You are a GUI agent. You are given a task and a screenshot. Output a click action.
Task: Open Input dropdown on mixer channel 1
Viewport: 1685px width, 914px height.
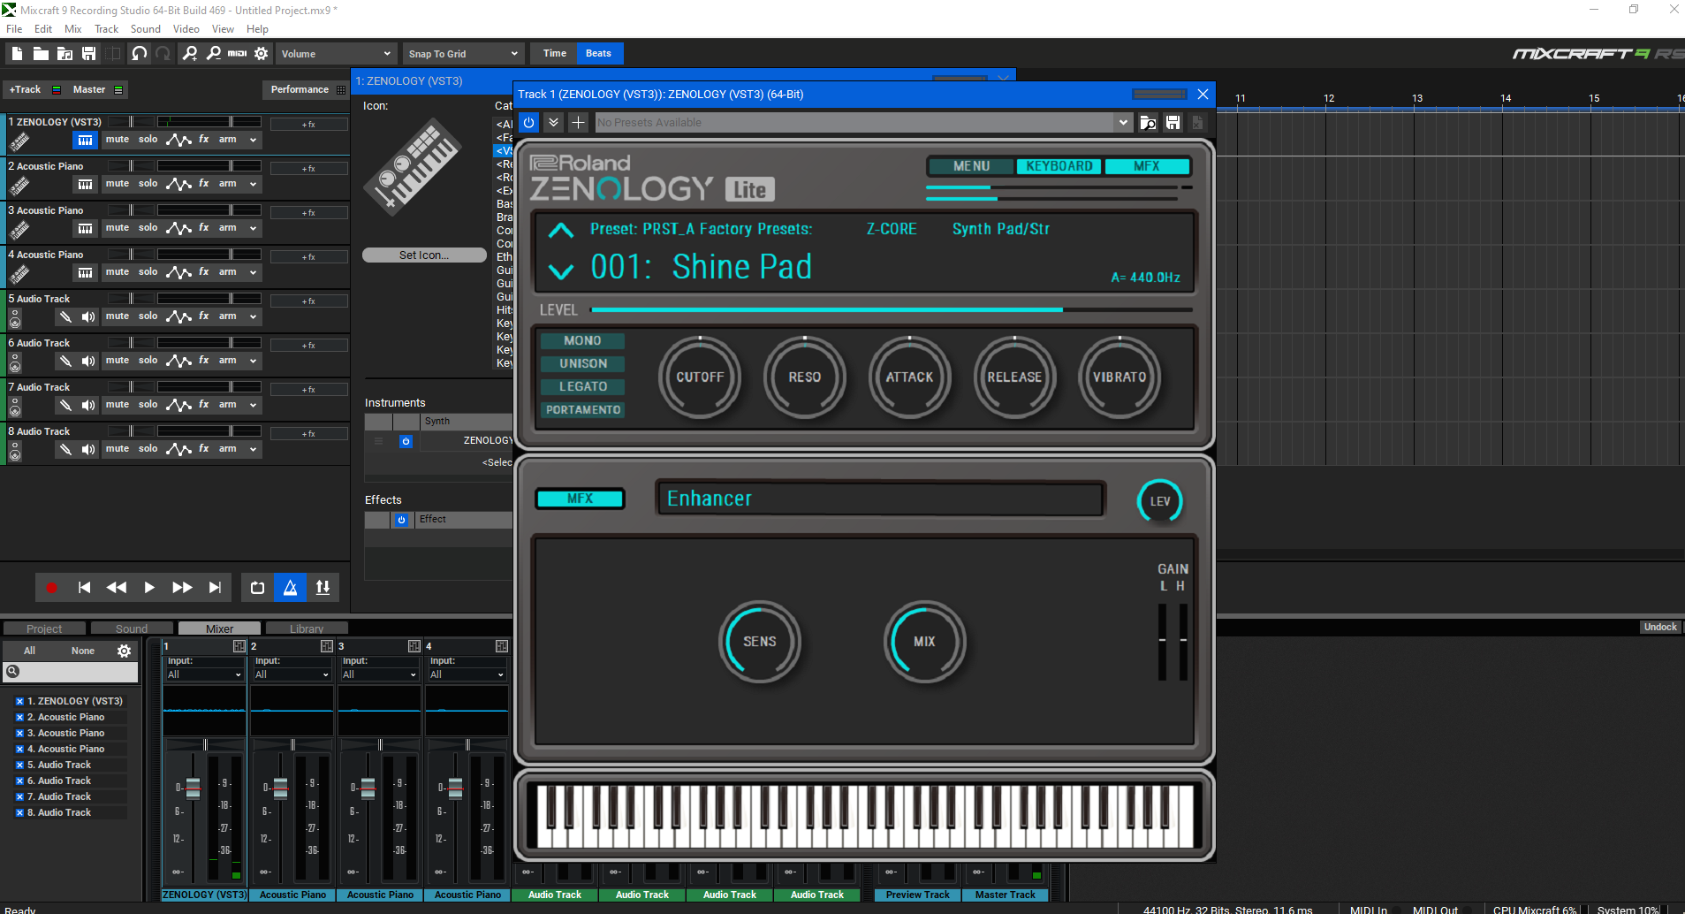pos(204,674)
